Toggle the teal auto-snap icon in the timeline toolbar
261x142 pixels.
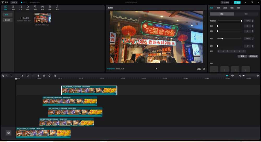(227, 76)
